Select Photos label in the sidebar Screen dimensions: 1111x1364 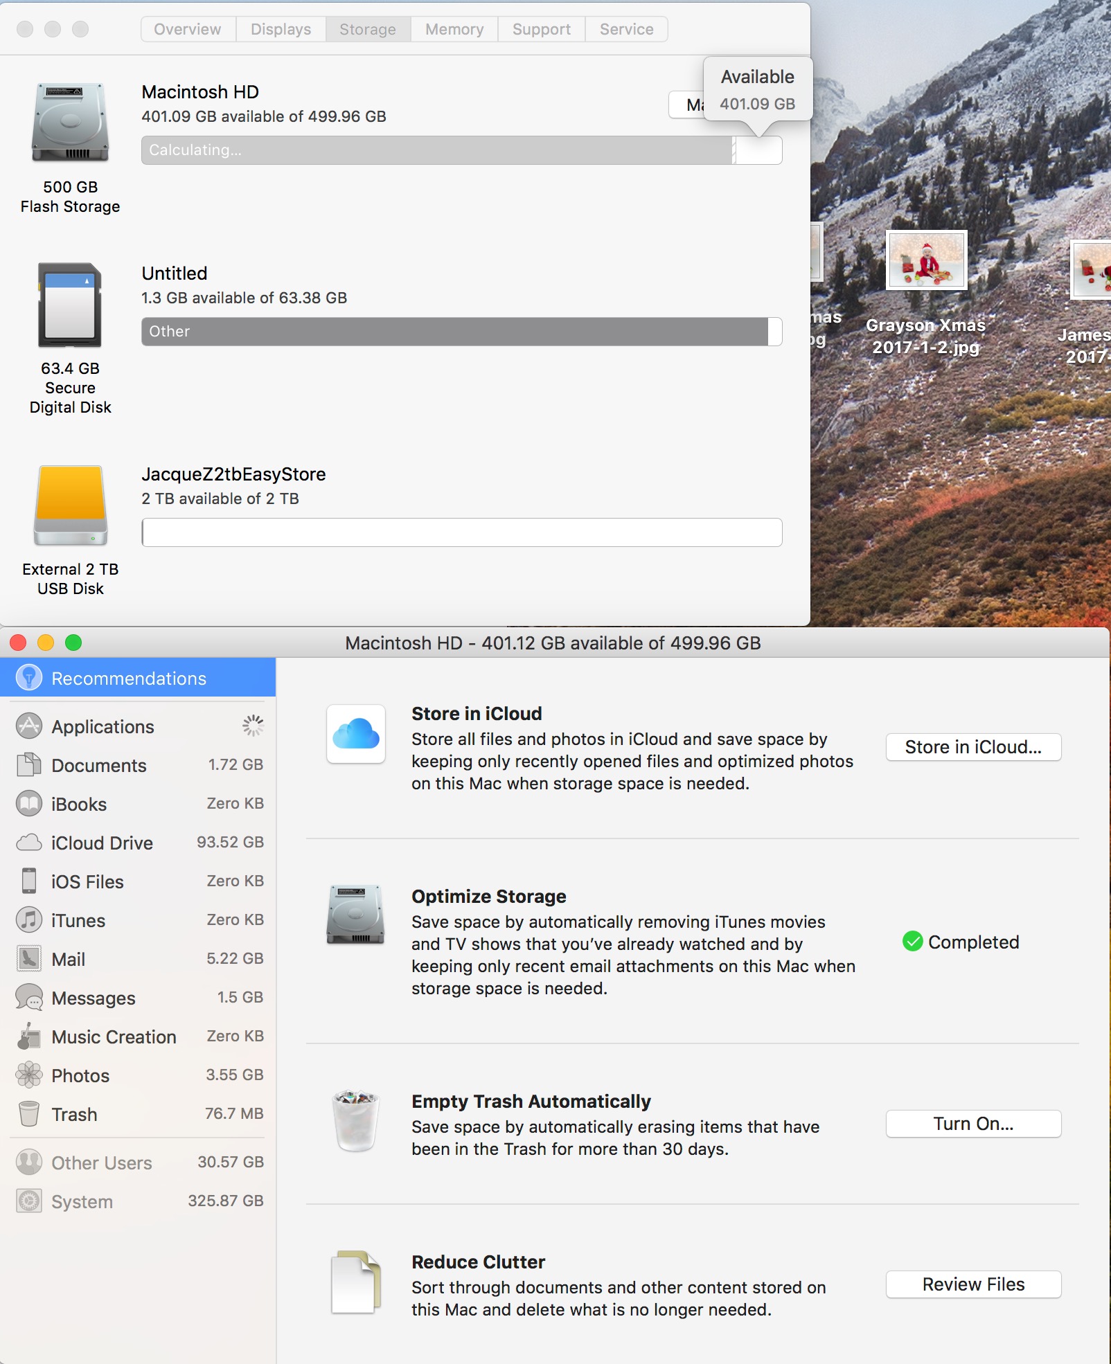[x=80, y=1075]
